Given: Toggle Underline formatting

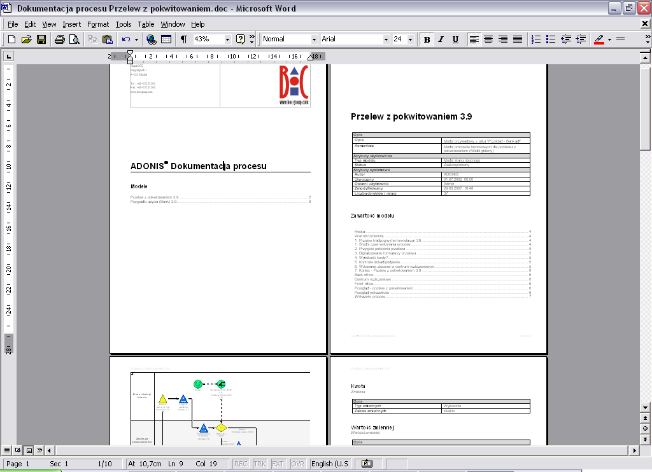Looking at the screenshot, I should coord(456,39).
